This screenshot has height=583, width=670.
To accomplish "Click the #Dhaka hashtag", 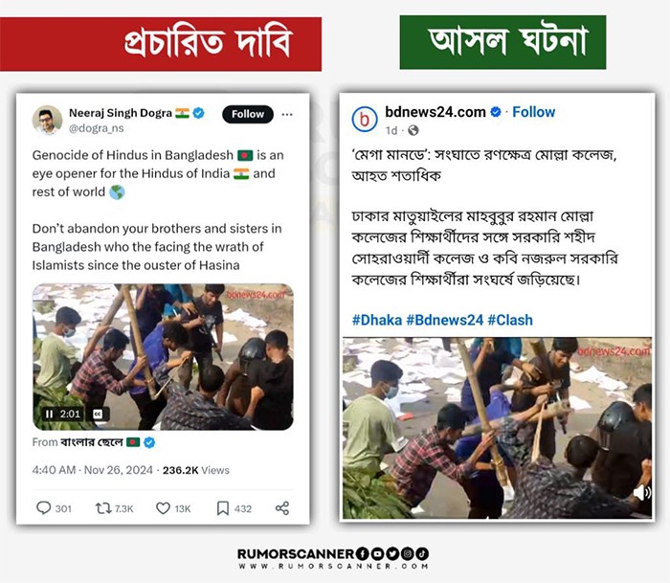I will pos(377,320).
